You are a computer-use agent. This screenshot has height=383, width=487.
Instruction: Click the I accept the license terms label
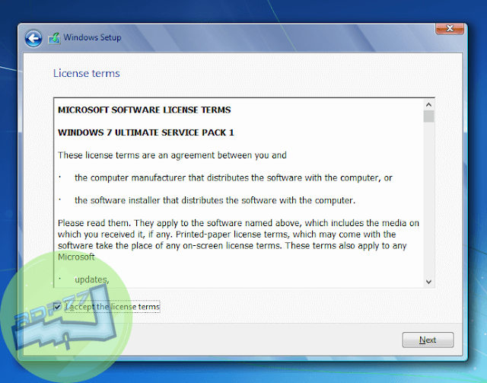[113, 307]
